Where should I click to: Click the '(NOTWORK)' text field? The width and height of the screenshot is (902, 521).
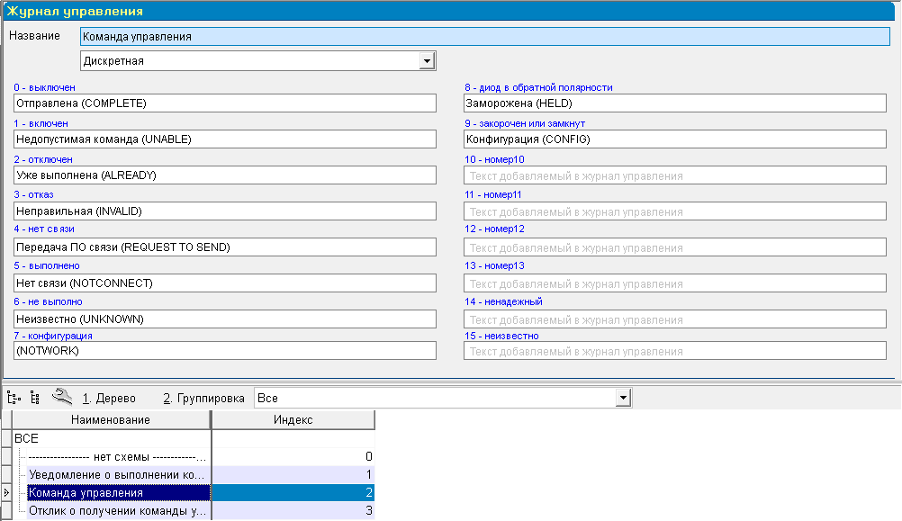point(225,351)
